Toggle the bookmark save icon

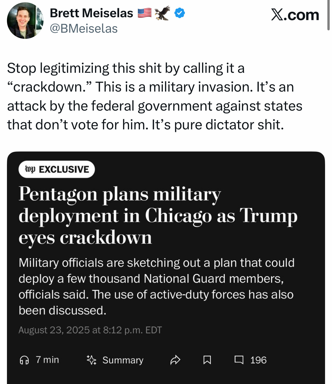(207, 360)
